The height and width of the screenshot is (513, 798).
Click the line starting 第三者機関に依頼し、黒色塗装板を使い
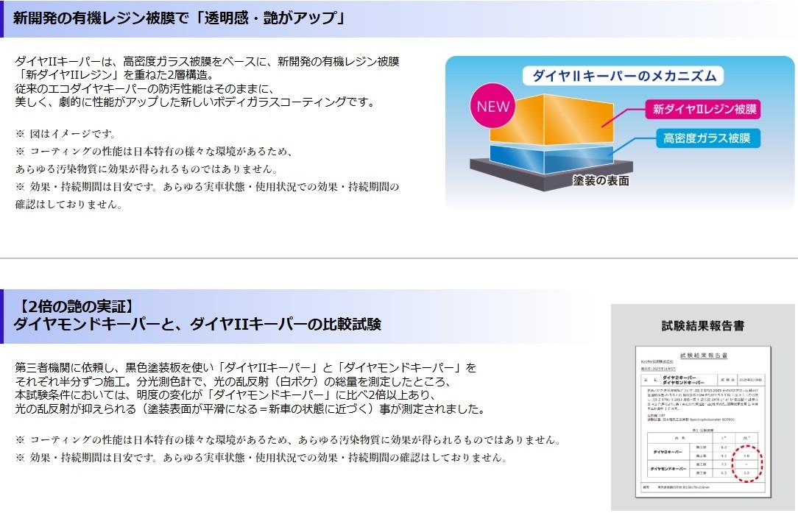[246, 367]
